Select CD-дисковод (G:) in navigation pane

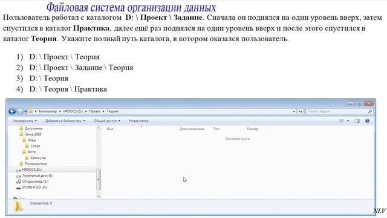(x=35, y=182)
